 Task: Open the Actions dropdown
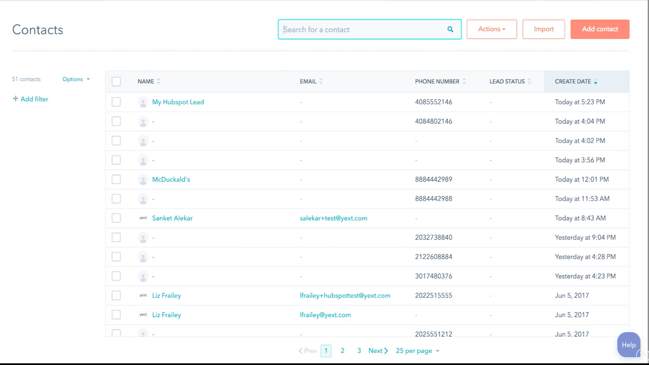492,29
